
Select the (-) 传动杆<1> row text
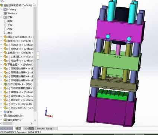[x=20, y=60]
